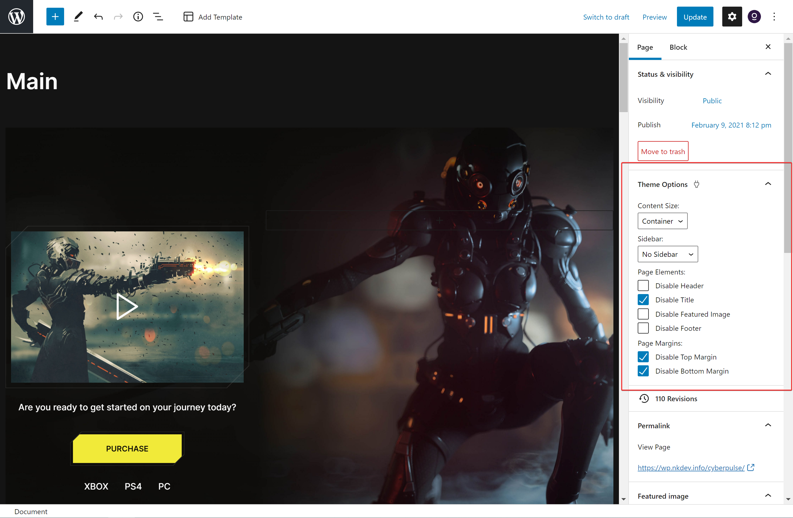
Task: Click the editor scrollbar down arrow
Action: pyautogui.click(x=623, y=499)
